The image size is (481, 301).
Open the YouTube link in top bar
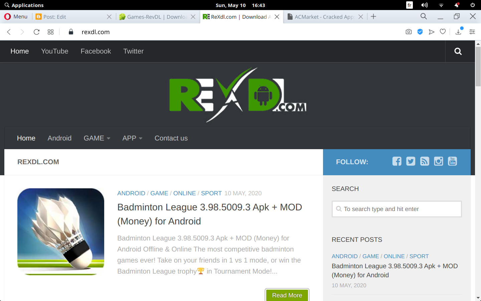pyautogui.click(x=55, y=51)
